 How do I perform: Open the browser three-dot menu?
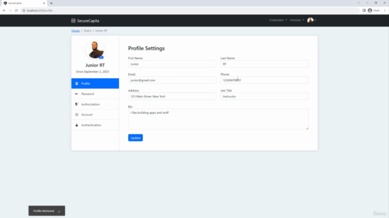click(x=385, y=10)
